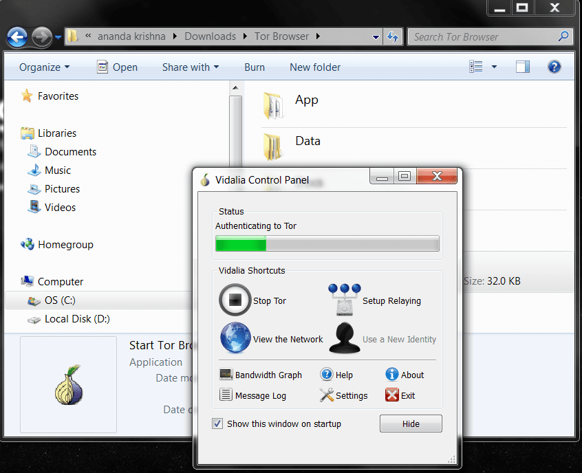The width and height of the screenshot is (582, 473).
Task: Select Computer in navigation pane
Action: coord(52,282)
